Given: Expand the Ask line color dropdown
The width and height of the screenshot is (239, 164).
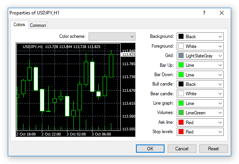Looking at the screenshot, I should tap(200, 122).
